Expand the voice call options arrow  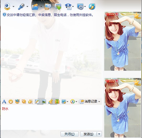(27, 7)
